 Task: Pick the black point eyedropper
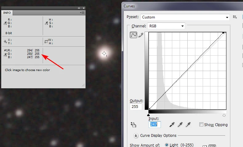[x=173, y=125]
